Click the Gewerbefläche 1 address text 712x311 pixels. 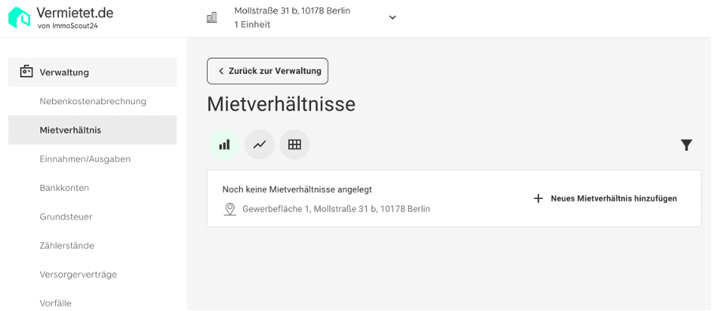coord(336,209)
